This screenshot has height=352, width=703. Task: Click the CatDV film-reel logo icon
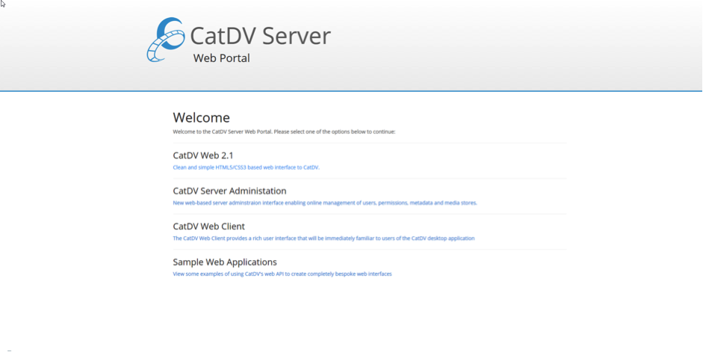(x=164, y=40)
